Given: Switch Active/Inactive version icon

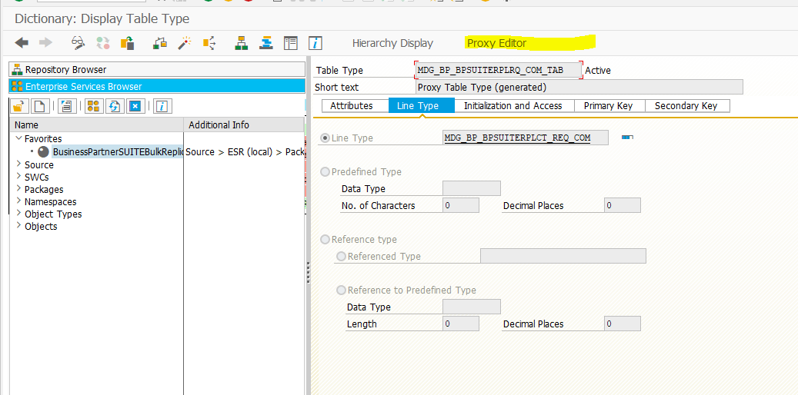Looking at the screenshot, I should (103, 43).
